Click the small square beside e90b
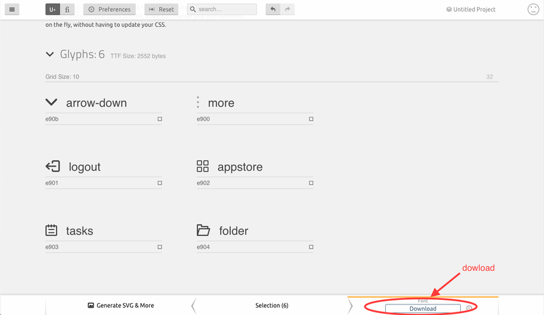Image resolution: width=544 pixels, height=315 pixels. coord(160,119)
